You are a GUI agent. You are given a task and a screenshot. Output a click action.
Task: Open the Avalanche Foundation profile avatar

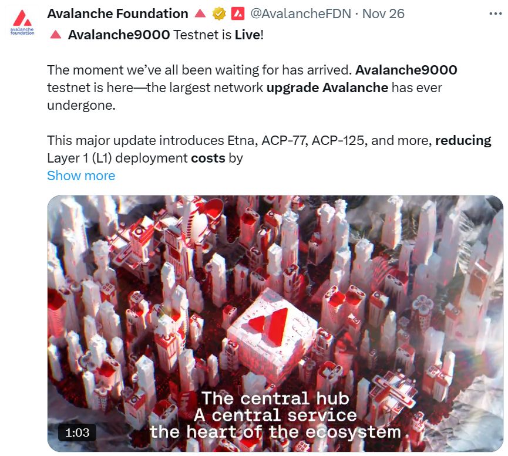pos(22,22)
